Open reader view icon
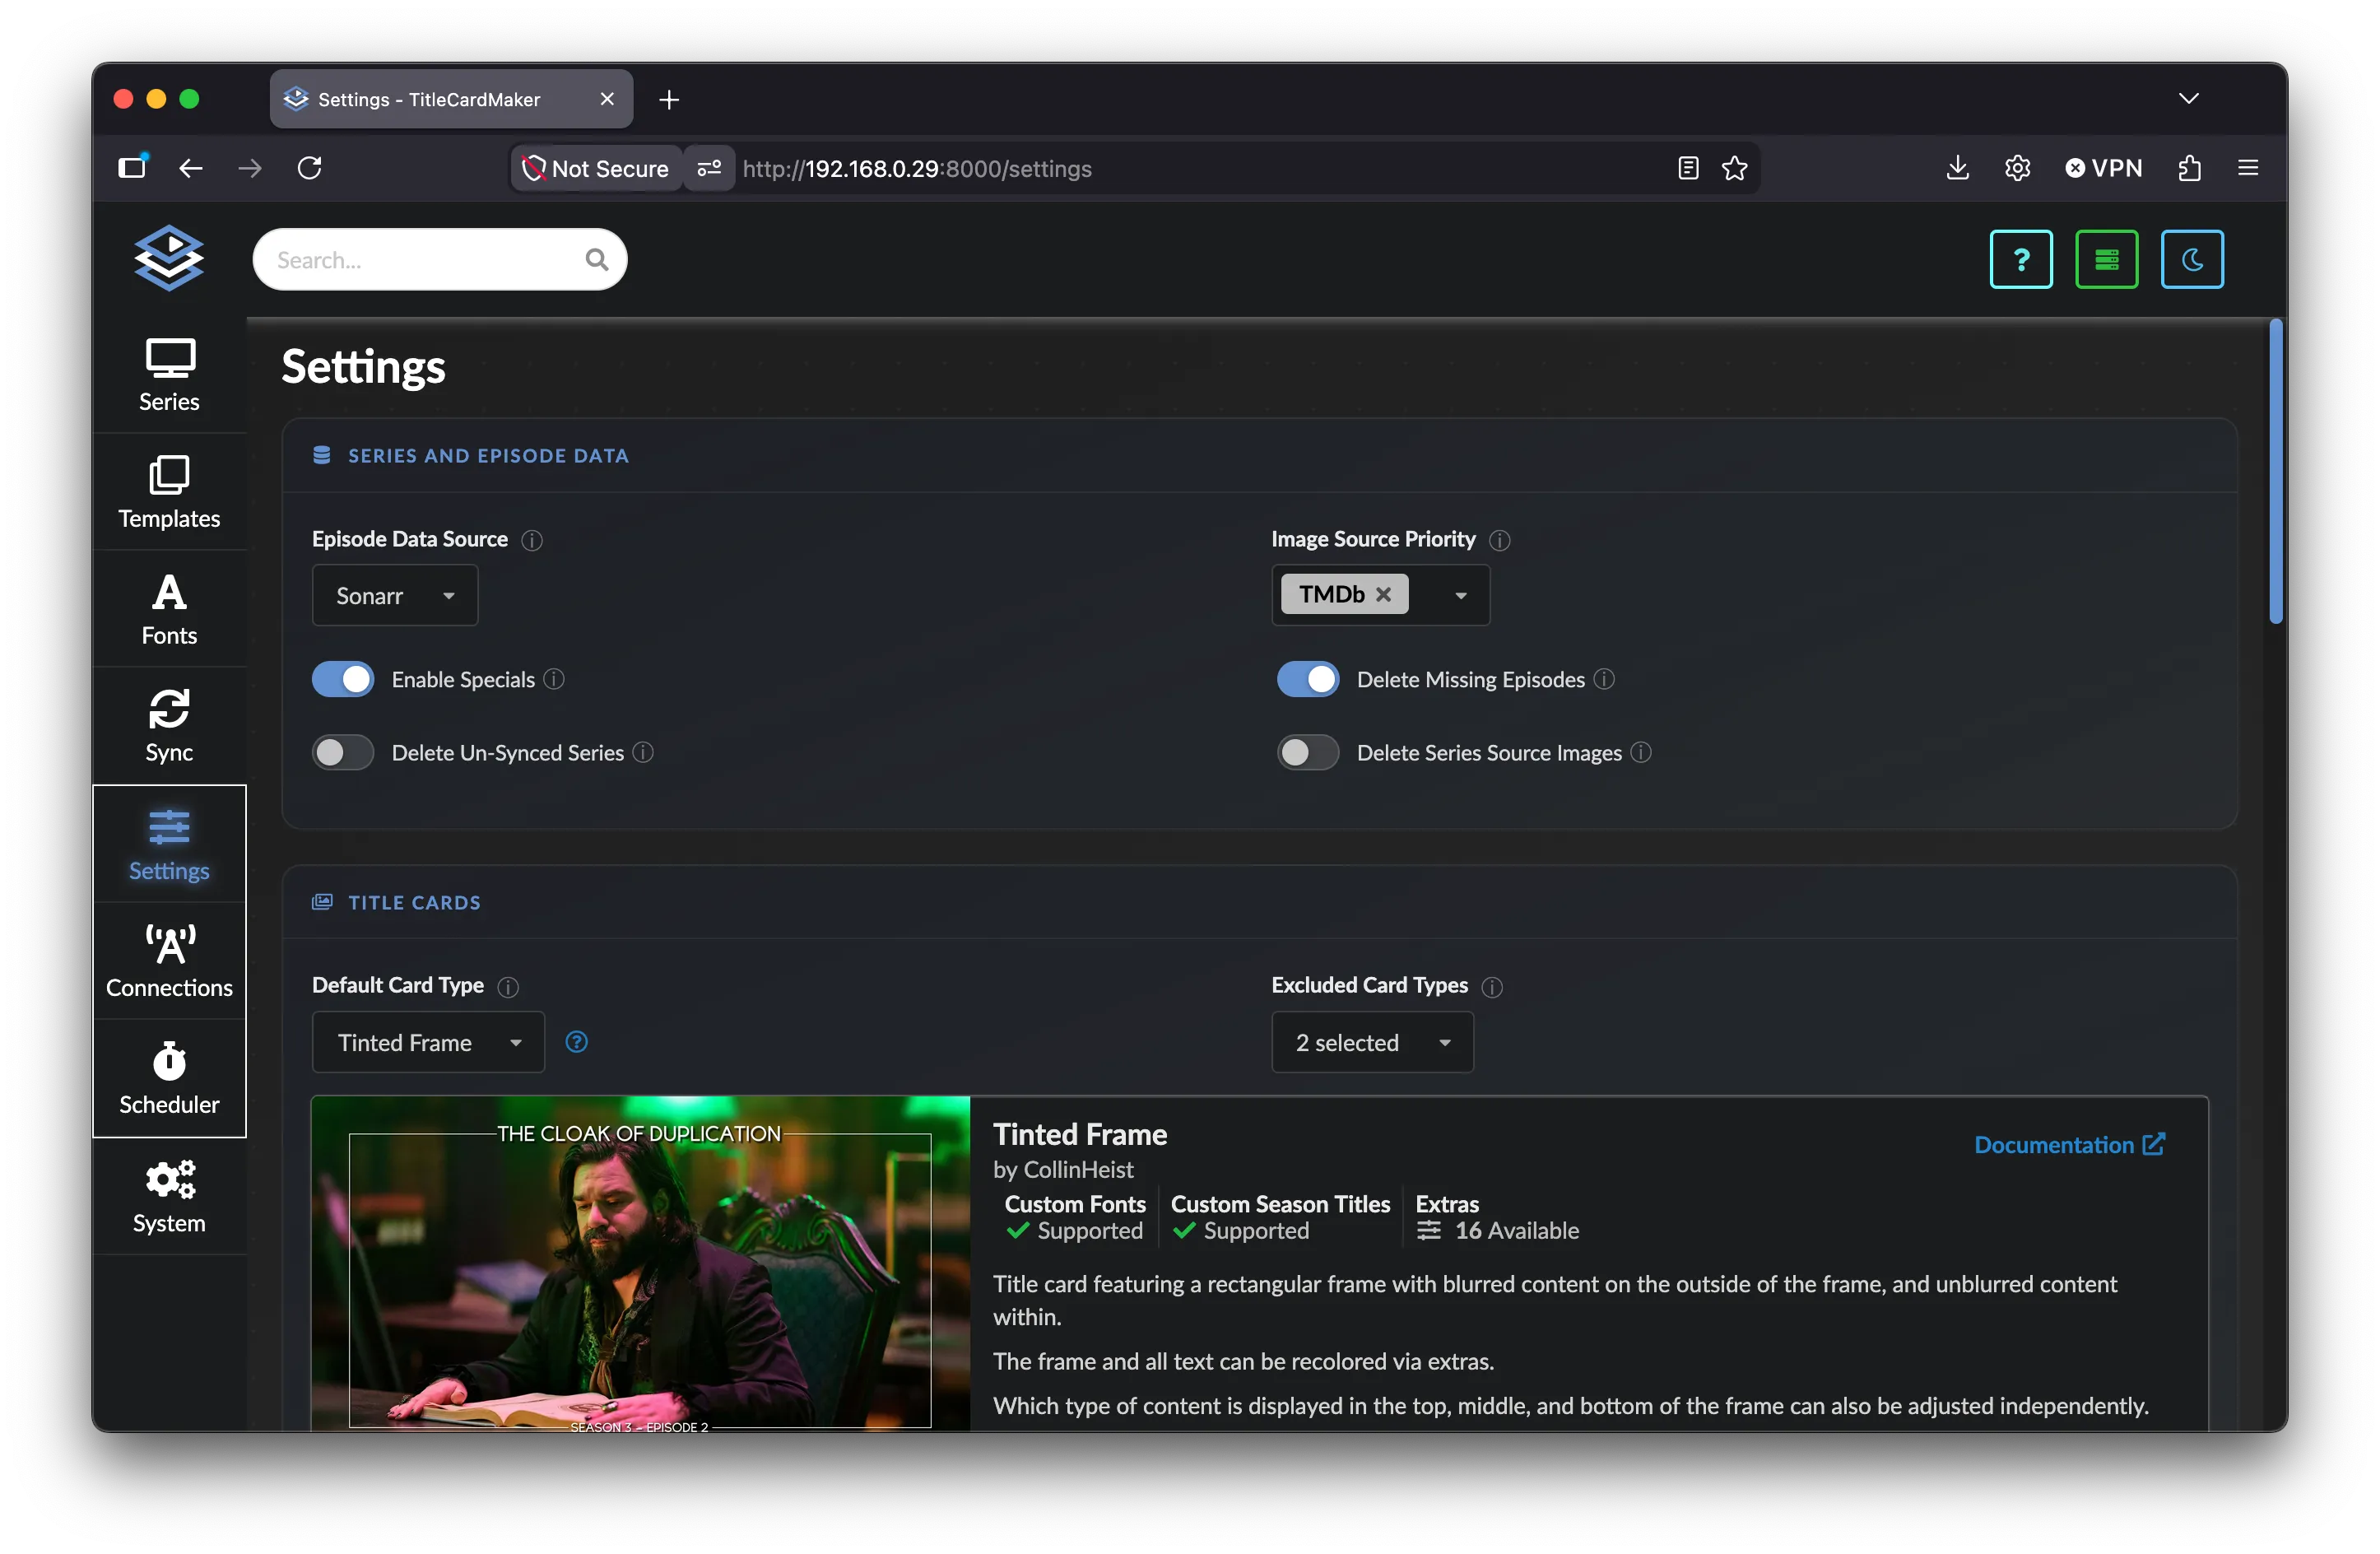Image resolution: width=2380 pixels, height=1554 pixels. click(1688, 168)
